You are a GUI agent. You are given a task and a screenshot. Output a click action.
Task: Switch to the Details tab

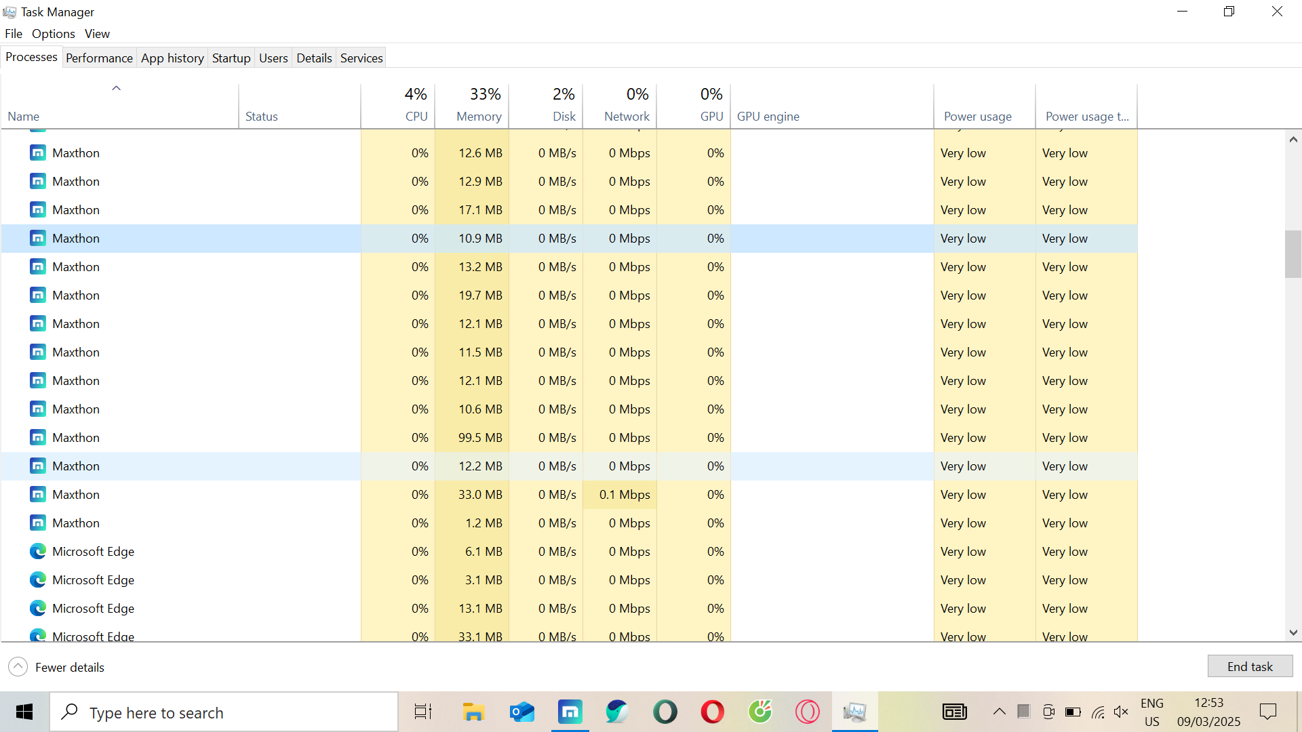[314, 58]
